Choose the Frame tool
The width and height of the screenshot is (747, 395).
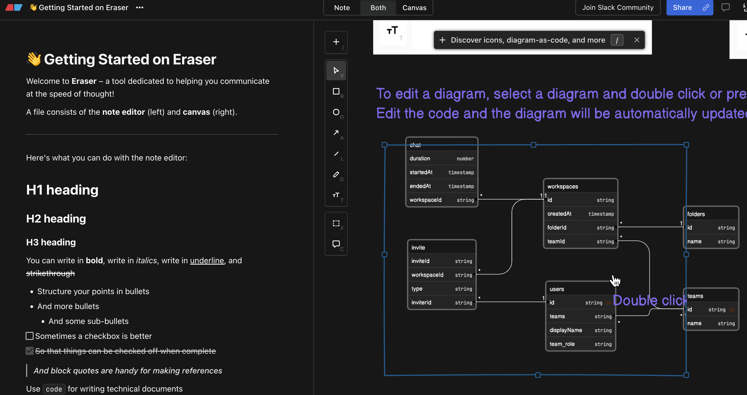pos(336,223)
